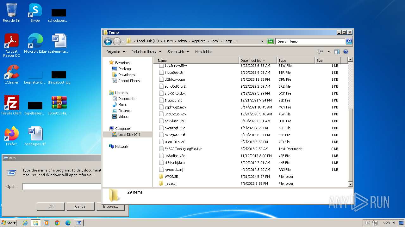Open the Recycle Bin desktop icon
Image resolution: width=405 pixels, height=227 pixels.
pos(11,13)
